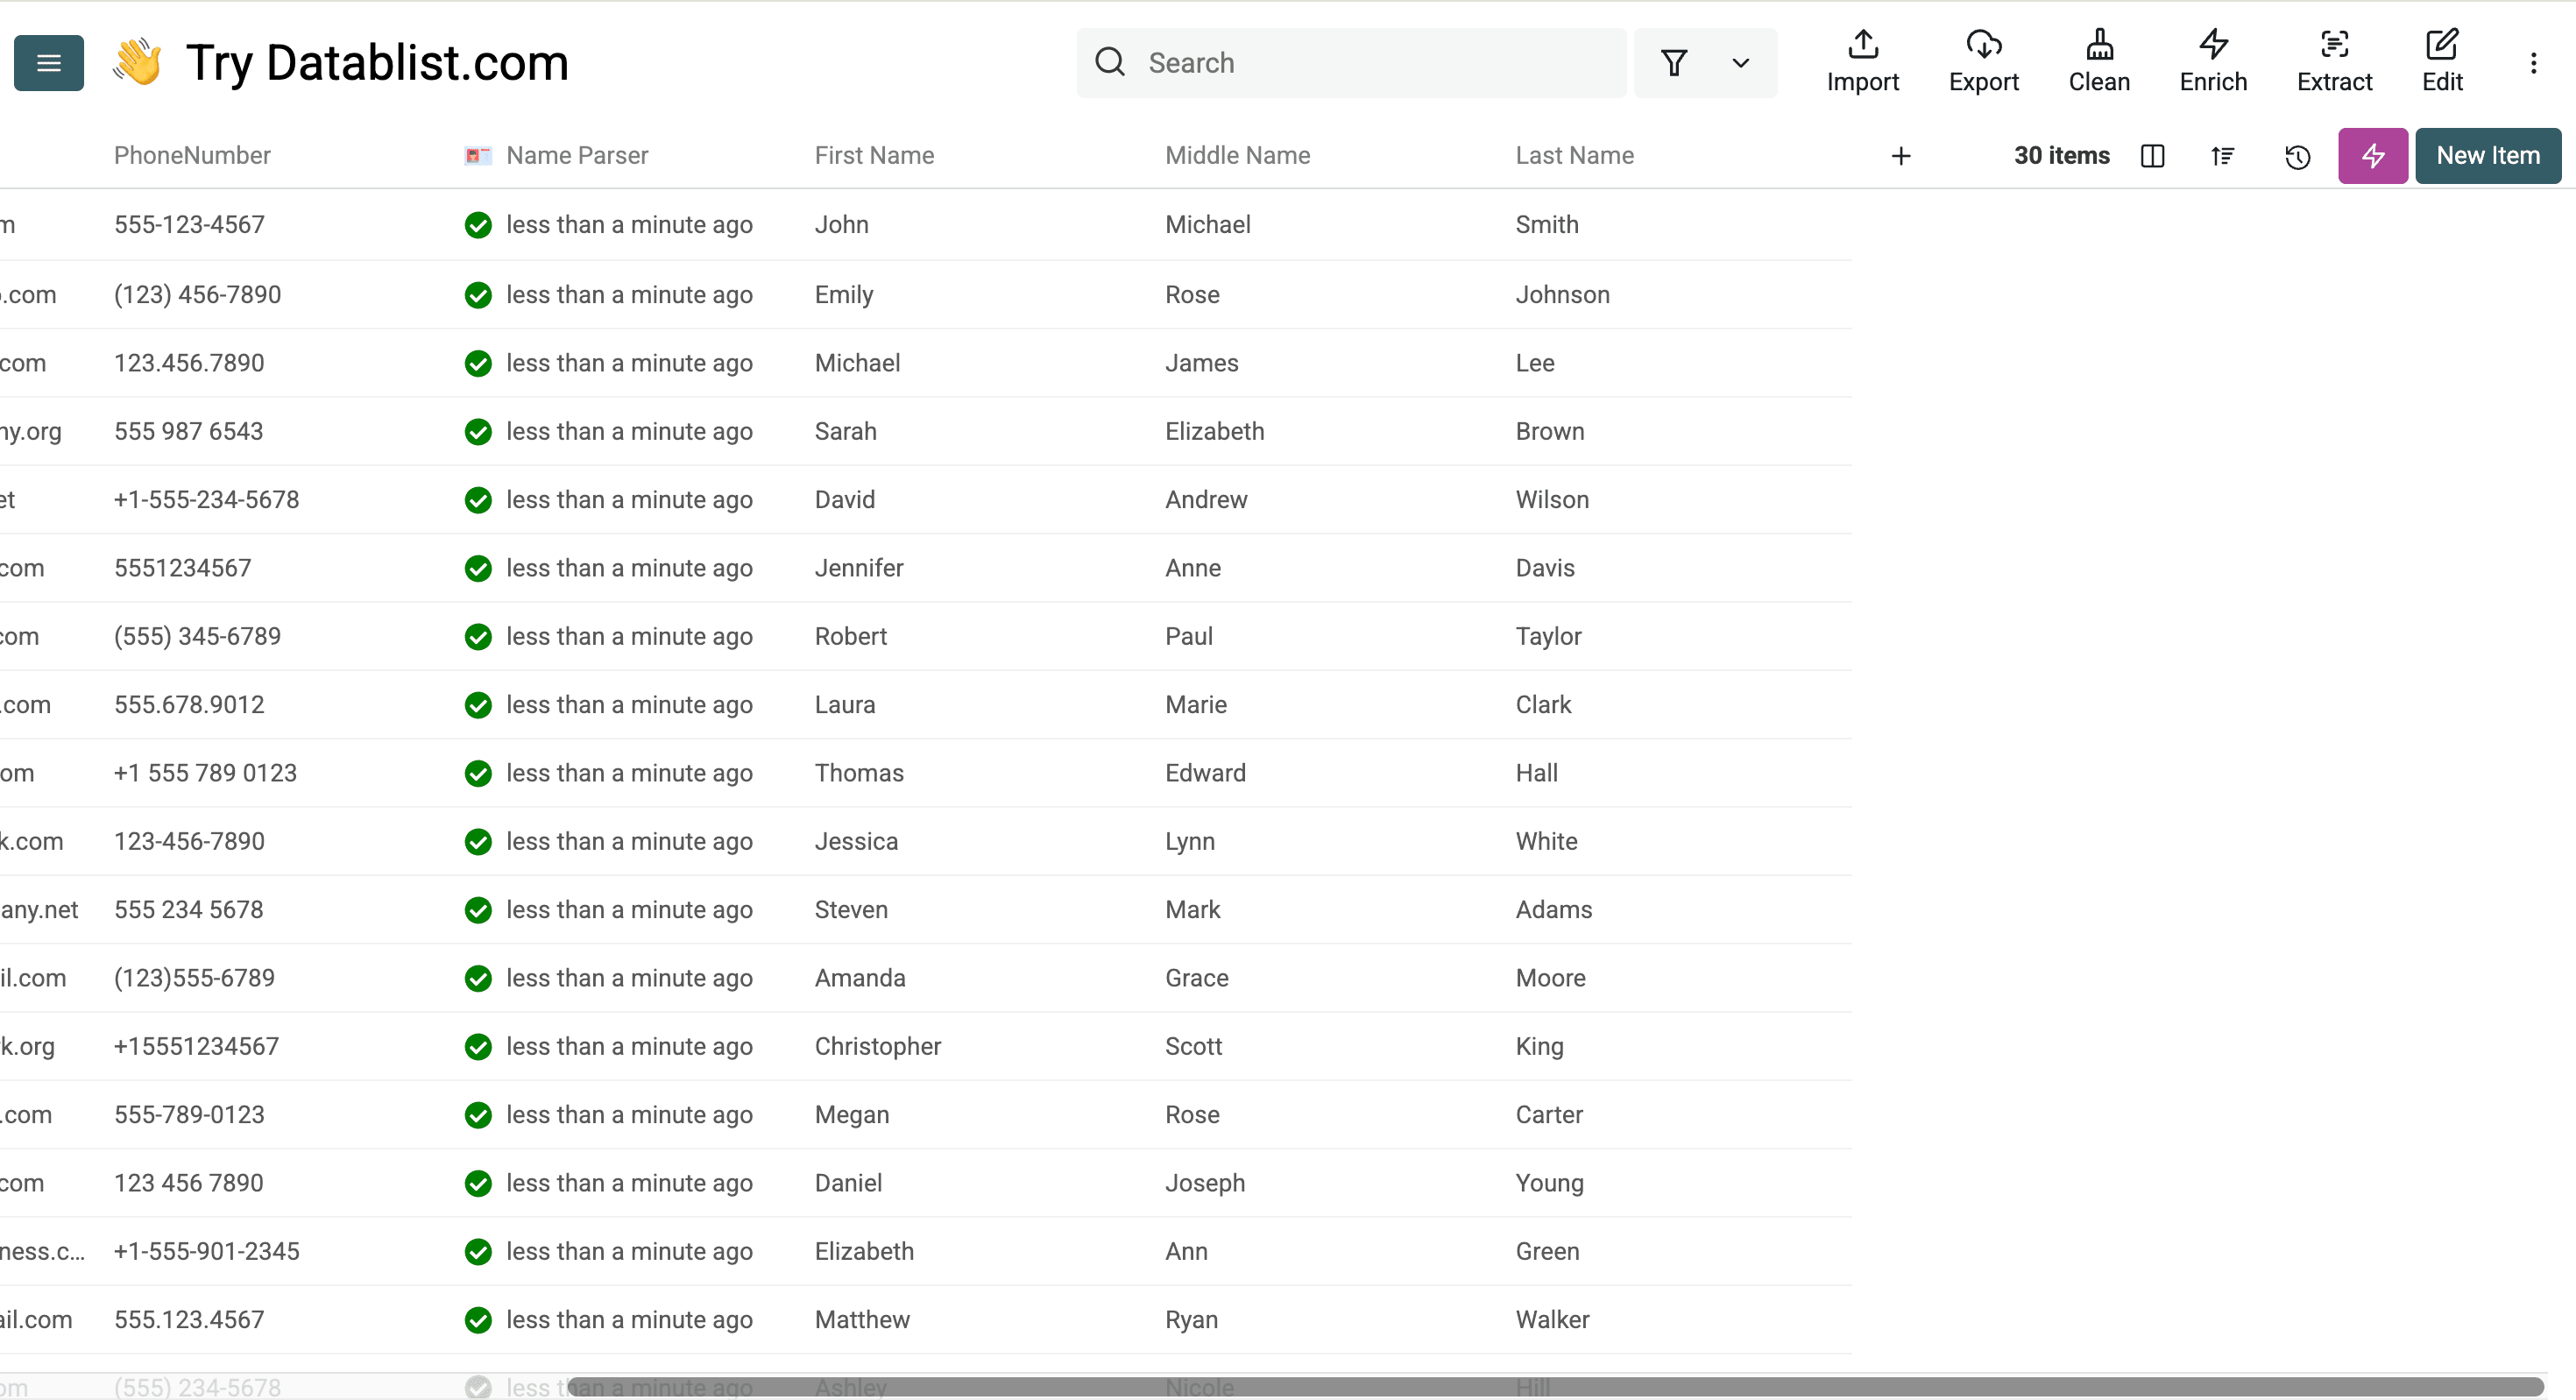The image size is (2576, 1400).
Task: Run the purple lightning action button
Action: [x=2373, y=156]
